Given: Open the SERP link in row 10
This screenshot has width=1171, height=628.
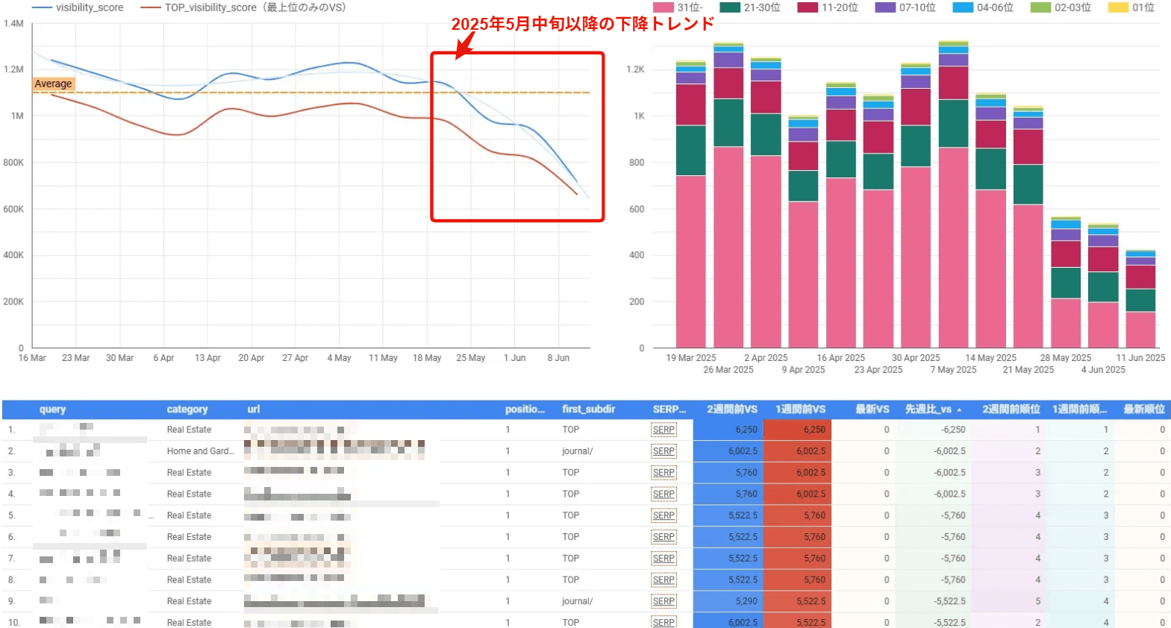Looking at the screenshot, I should (x=663, y=623).
